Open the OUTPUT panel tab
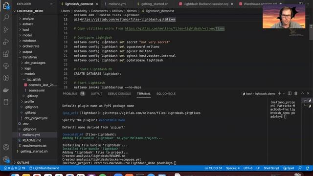Viewport: 313px width, 176px height. point(96,93)
